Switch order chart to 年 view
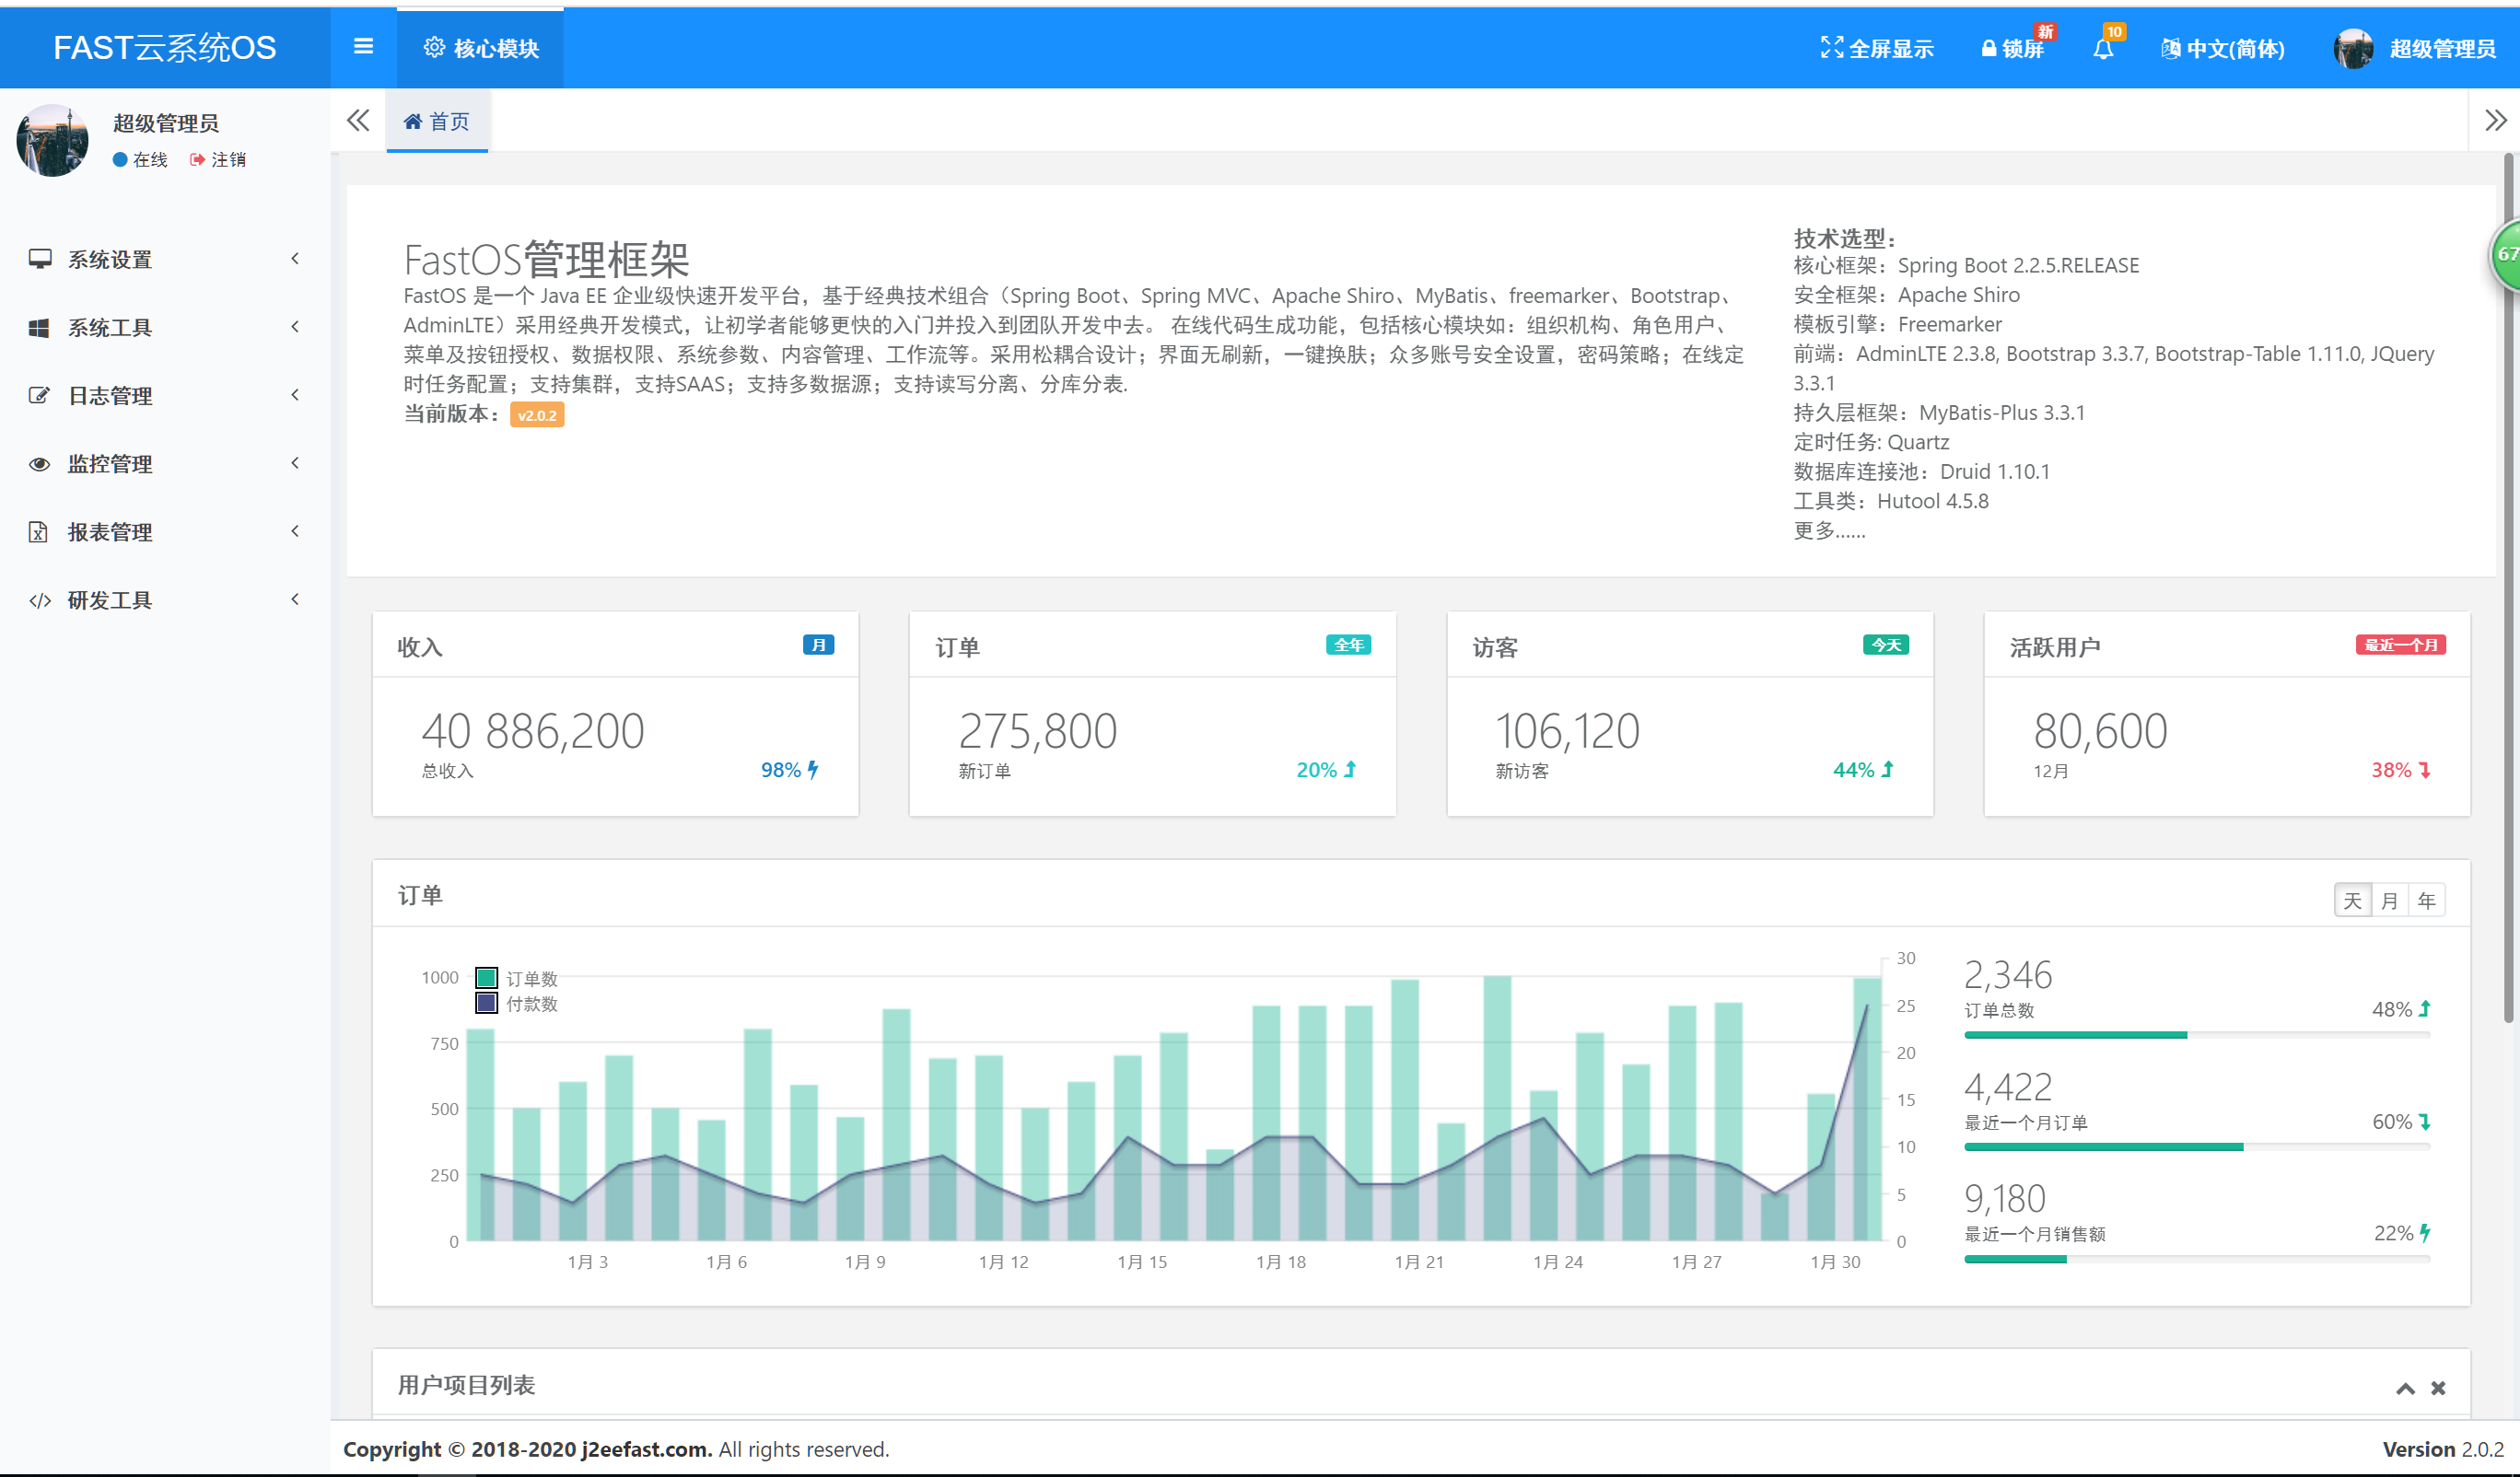The width and height of the screenshot is (2520, 1477). point(2427,900)
